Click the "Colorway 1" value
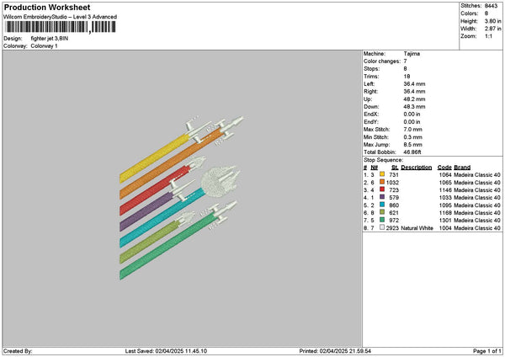The image size is (505, 357). 44,46
